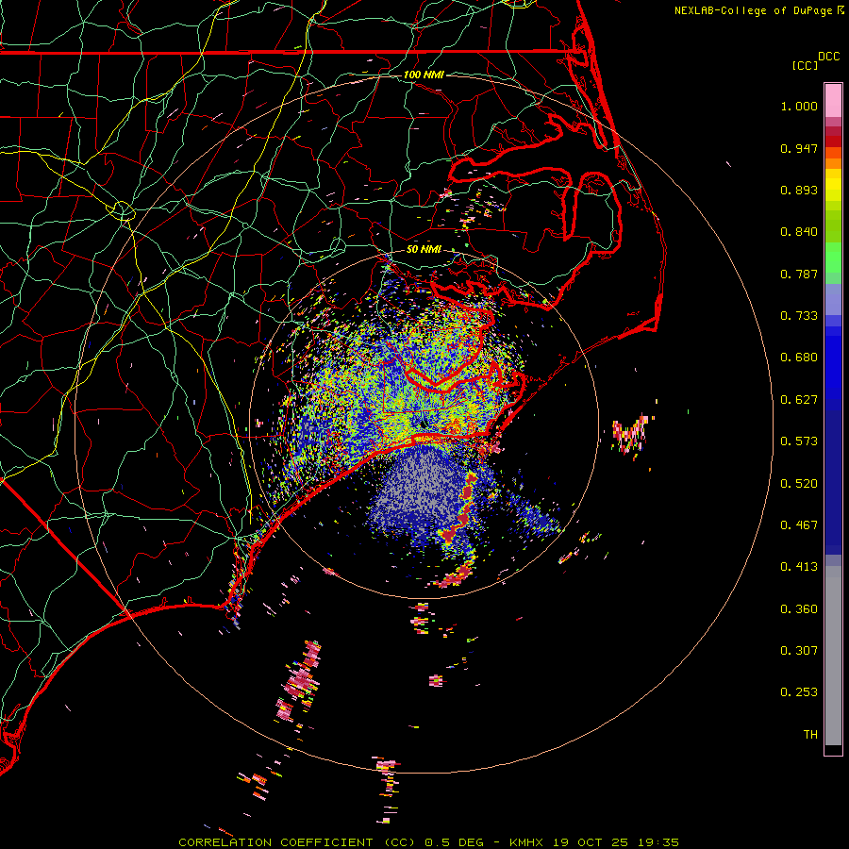Click the 0.680 color scale value
The width and height of the screenshot is (849, 849).
(799, 358)
